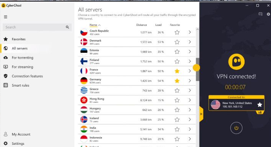Click the search magnifier icon
Screen dimensions: 271x147
click(67, 27)
